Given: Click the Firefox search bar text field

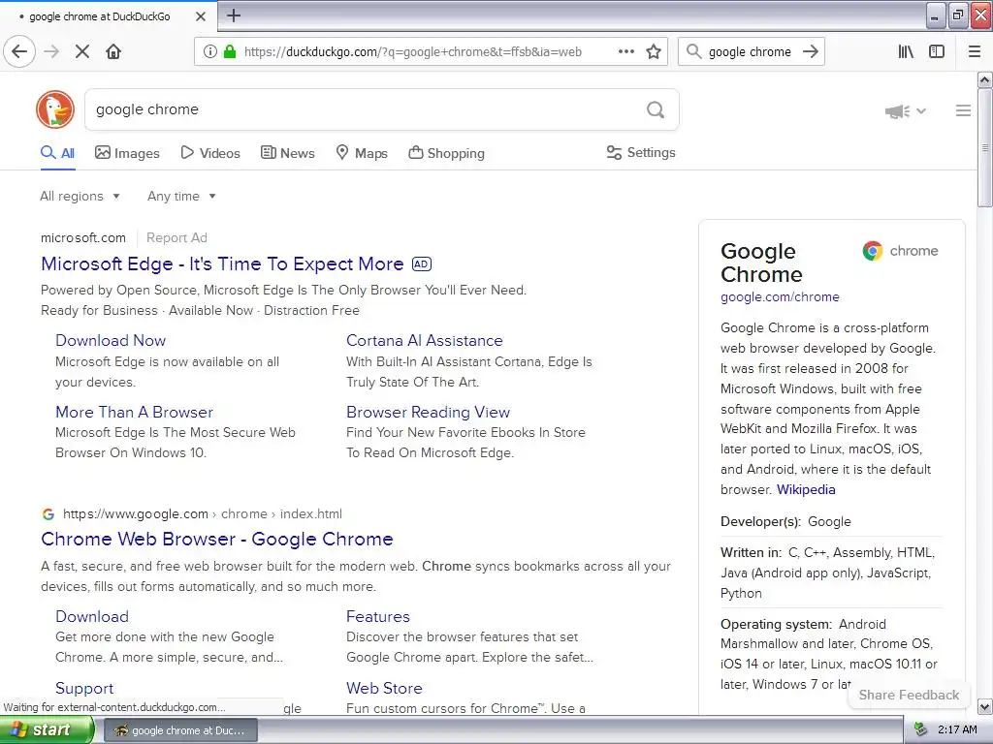Looking at the screenshot, I should (750, 51).
